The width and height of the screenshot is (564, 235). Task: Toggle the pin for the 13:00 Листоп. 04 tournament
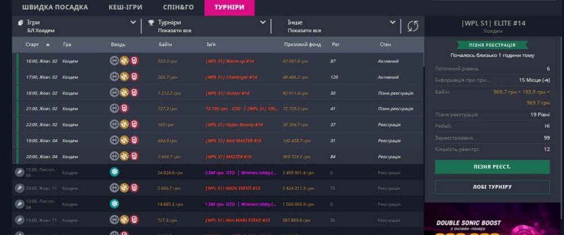pos(19,203)
